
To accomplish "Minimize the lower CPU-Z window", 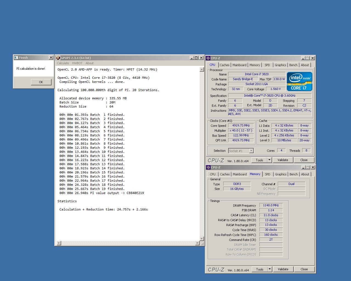I will 304,167.
